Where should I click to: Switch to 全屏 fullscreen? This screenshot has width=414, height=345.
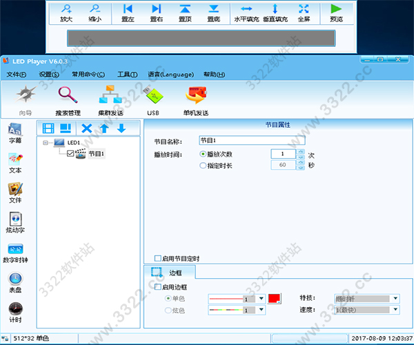click(x=304, y=13)
